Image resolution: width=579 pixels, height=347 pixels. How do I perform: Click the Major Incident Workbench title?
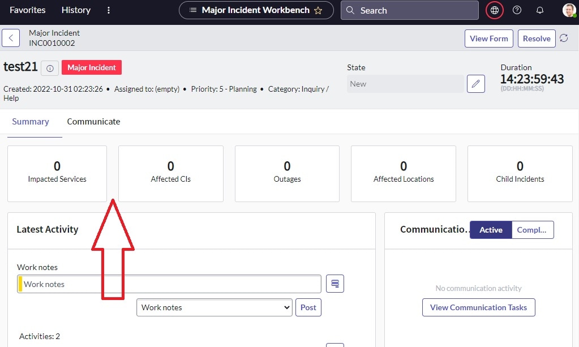click(x=255, y=10)
